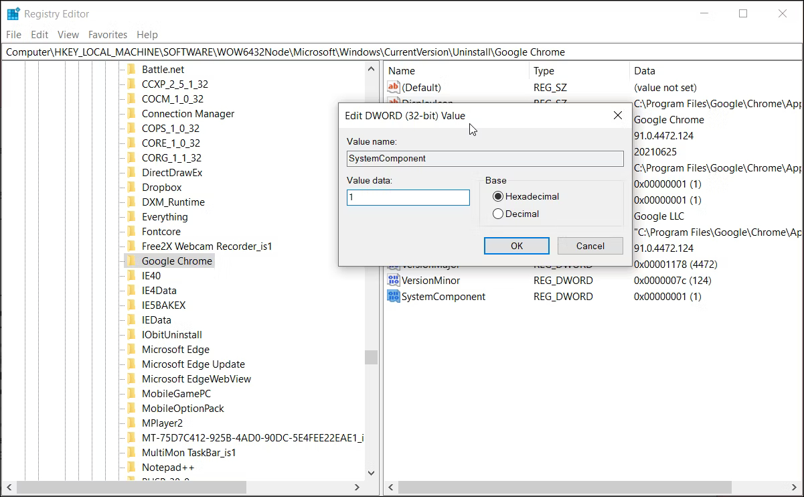Click the tree pane scroll down arrow

pos(372,472)
